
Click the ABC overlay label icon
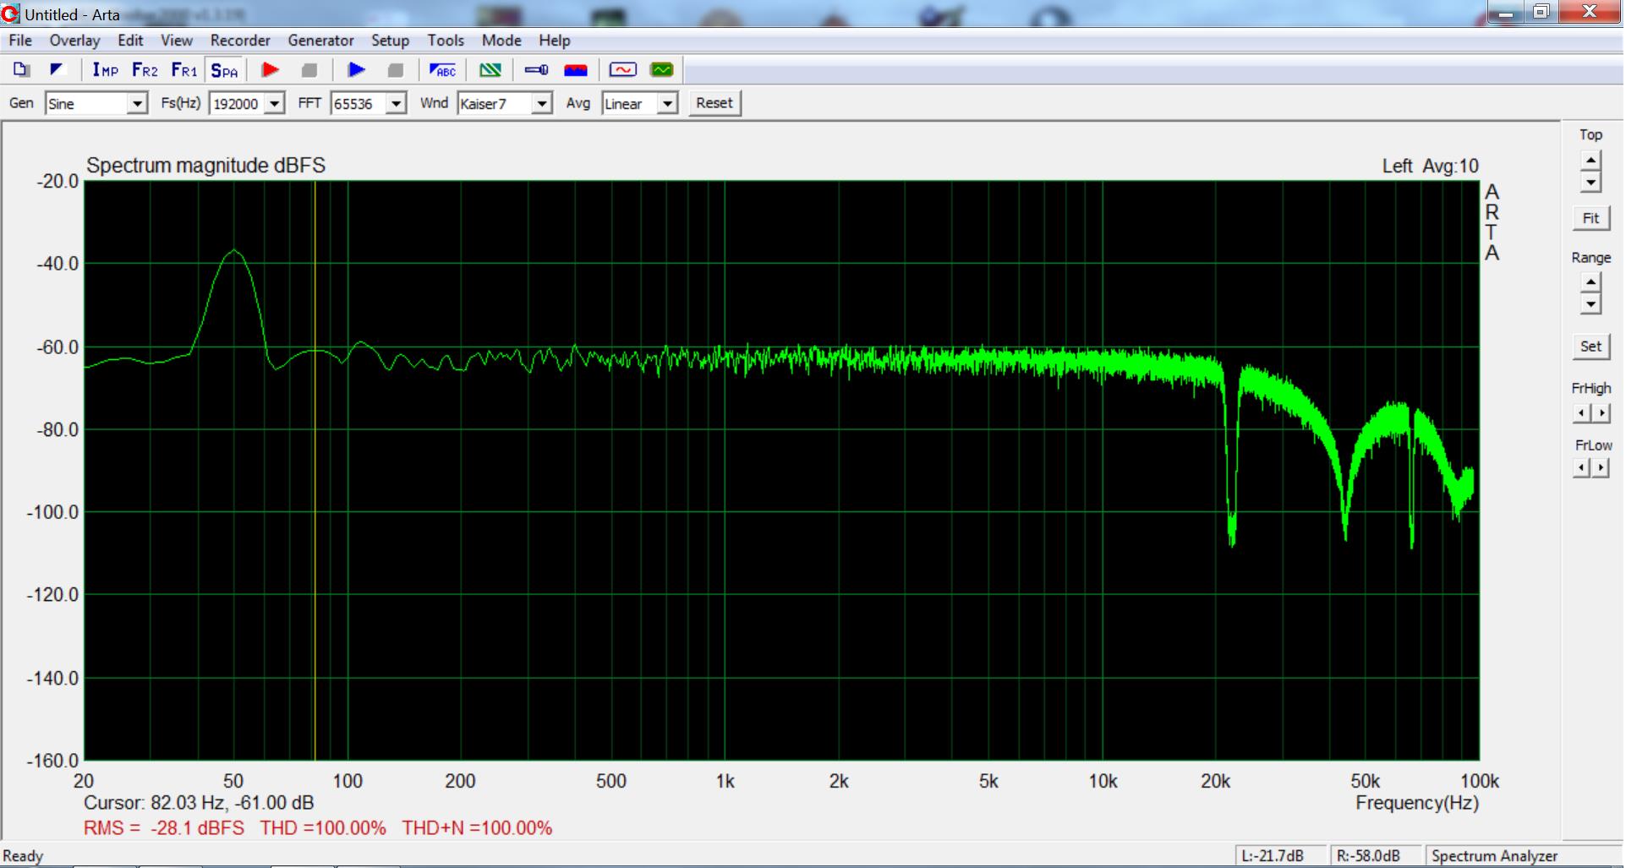pos(442,70)
